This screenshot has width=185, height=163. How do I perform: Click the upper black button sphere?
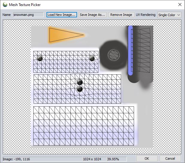click(x=80, y=82)
